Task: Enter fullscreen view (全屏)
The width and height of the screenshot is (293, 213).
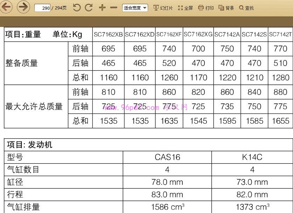Action: (186, 8)
